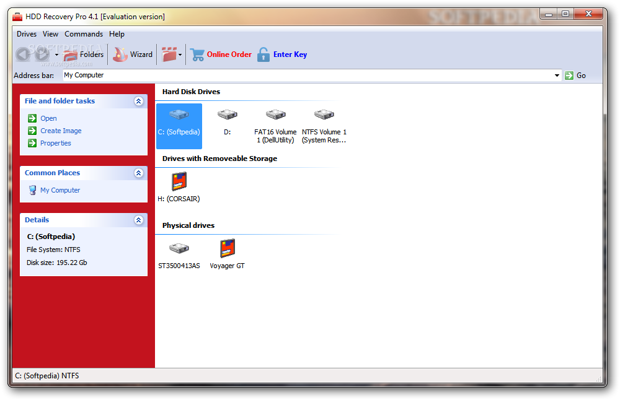Viewport: 620px width, 400px height.
Task: Click inside the Address bar field
Action: [308, 75]
